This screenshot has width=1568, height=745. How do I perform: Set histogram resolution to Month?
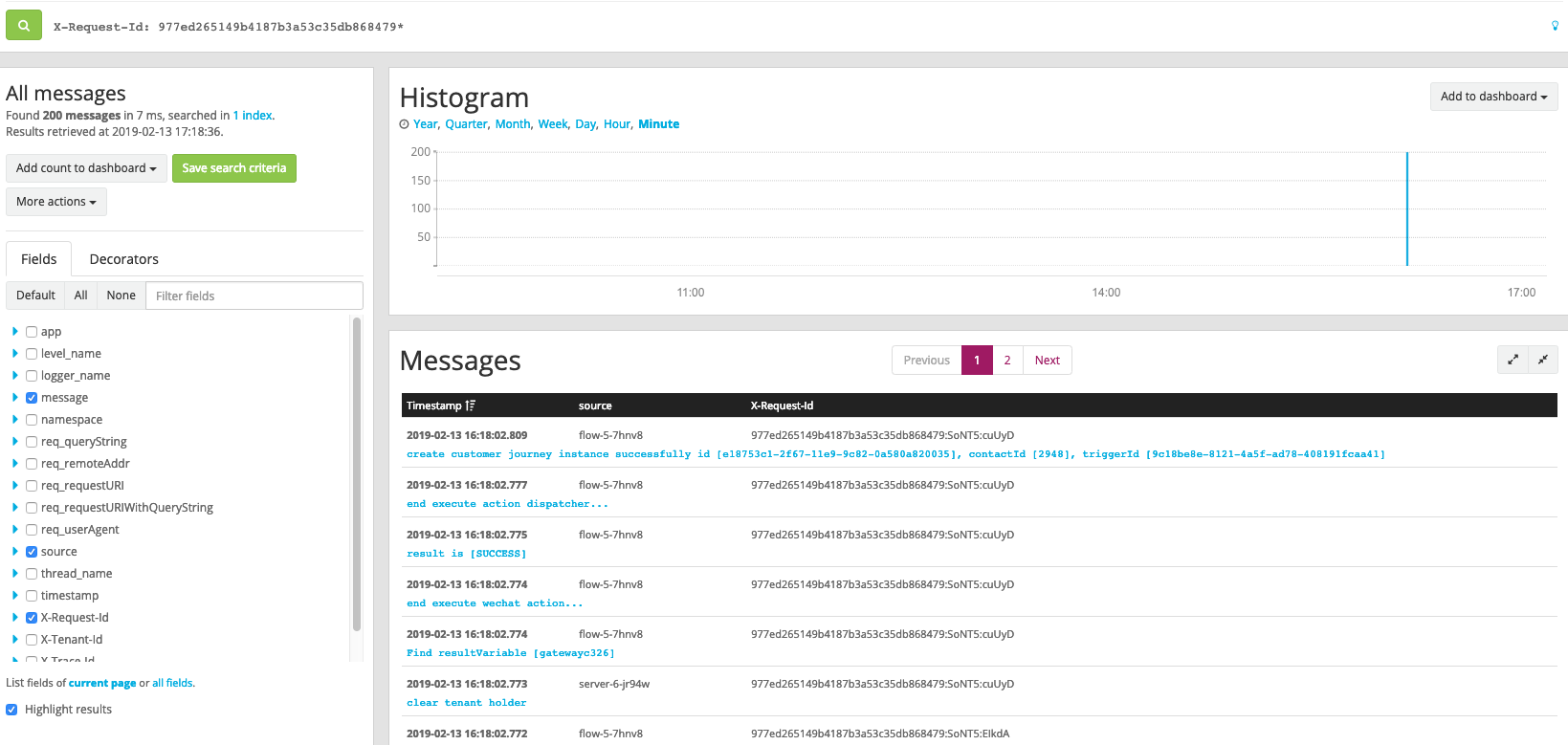click(x=513, y=124)
